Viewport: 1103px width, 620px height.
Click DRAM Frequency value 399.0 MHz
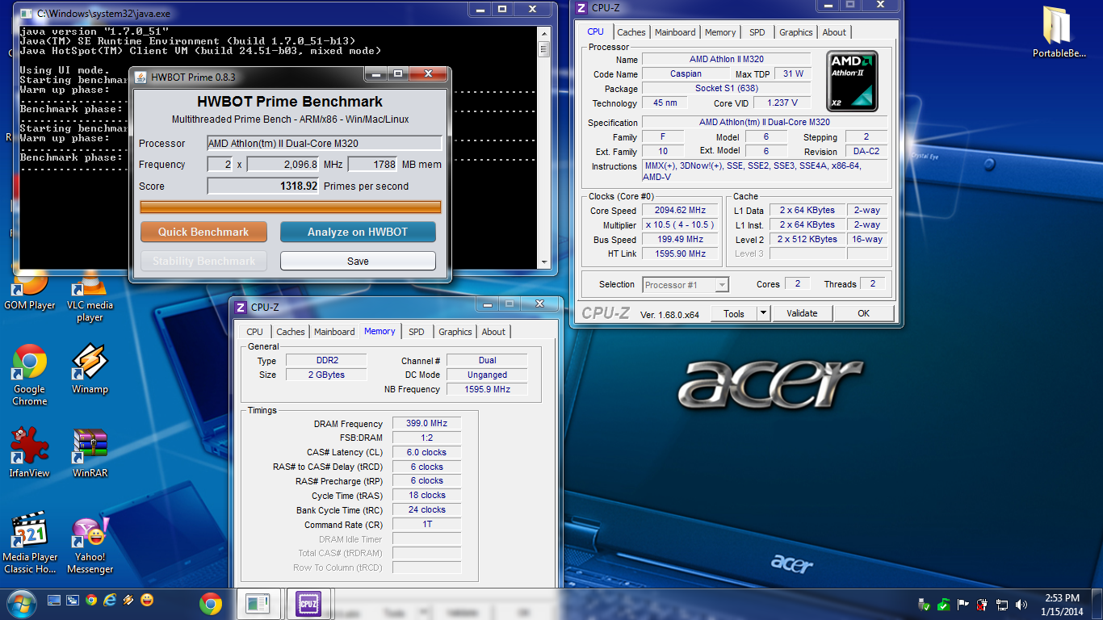(x=427, y=423)
